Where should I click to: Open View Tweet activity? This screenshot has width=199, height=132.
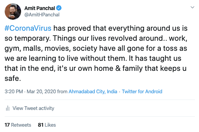[x=33, y=108]
